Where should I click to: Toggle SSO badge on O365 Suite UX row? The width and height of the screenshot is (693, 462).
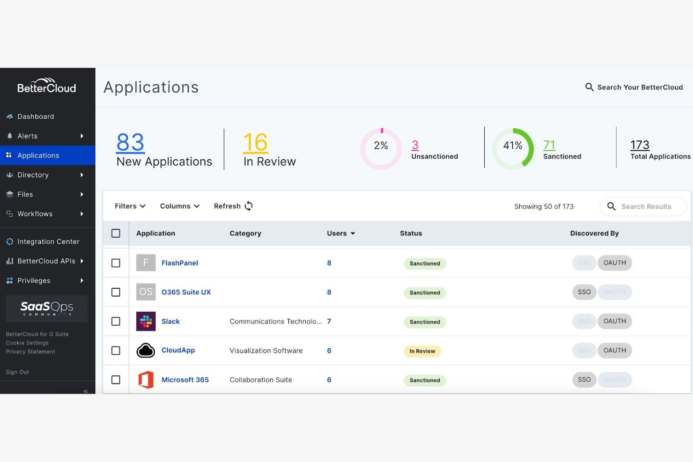pos(584,292)
